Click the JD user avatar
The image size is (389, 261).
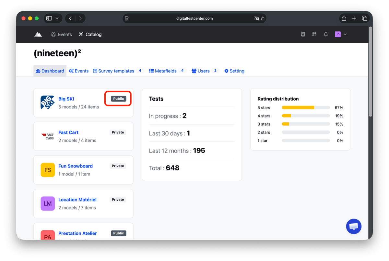tap(338, 34)
